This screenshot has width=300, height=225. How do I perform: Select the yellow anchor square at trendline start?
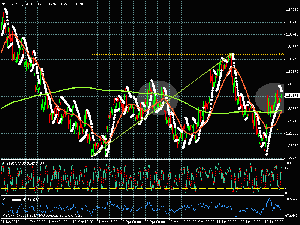point(92,156)
